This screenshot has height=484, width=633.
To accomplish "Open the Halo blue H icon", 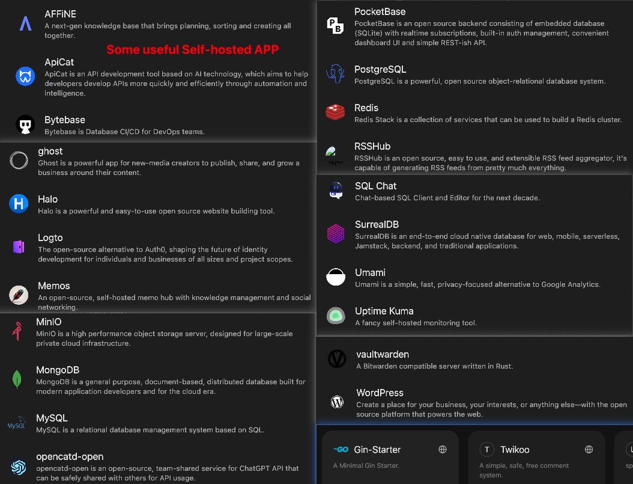I will (x=19, y=204).
